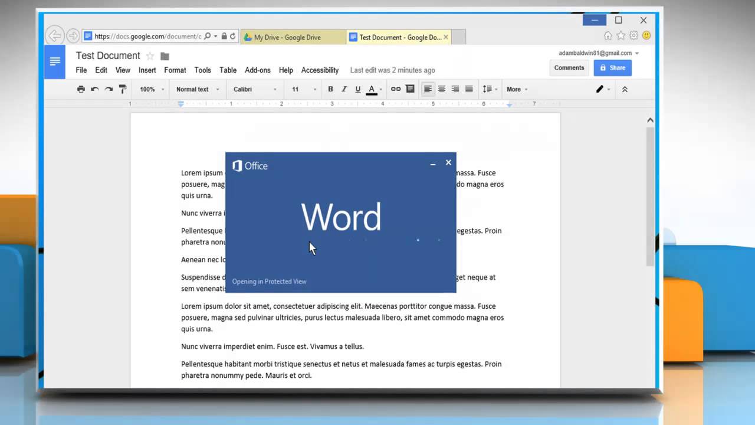Click the address bar search magnifier icon
This screenshot has height=425, width=755.
[x=207, y=37]
